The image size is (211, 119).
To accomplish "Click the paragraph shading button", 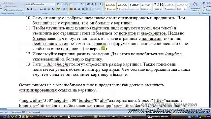I will pos(93,9).
